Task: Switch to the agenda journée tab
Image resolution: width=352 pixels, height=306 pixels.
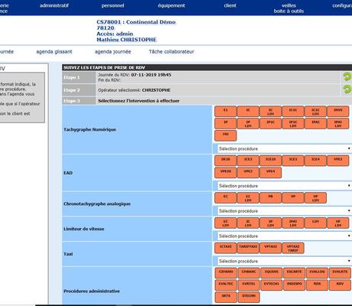Action: tap(113, 51)
